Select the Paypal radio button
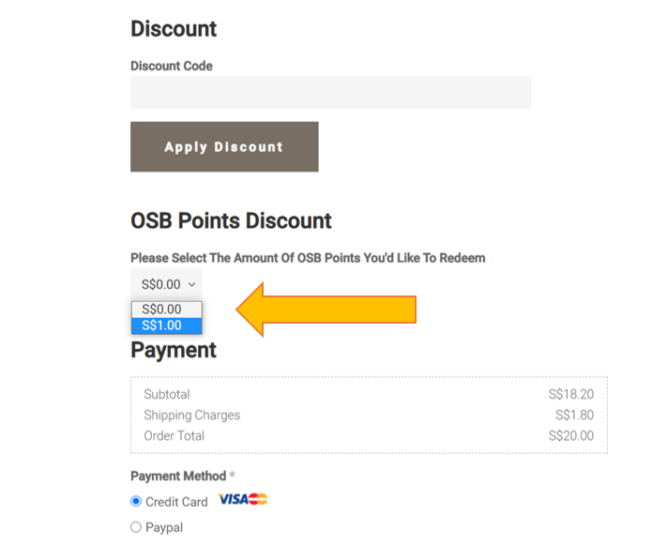The width and height of the screenshot is (652, 545). click(x=136, y=527)
